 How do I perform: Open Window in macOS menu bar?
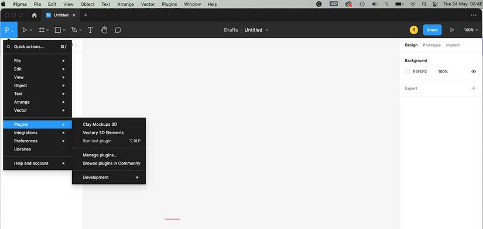click(191, 4)
